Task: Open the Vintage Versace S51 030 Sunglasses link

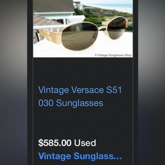Action: [80, 96]
